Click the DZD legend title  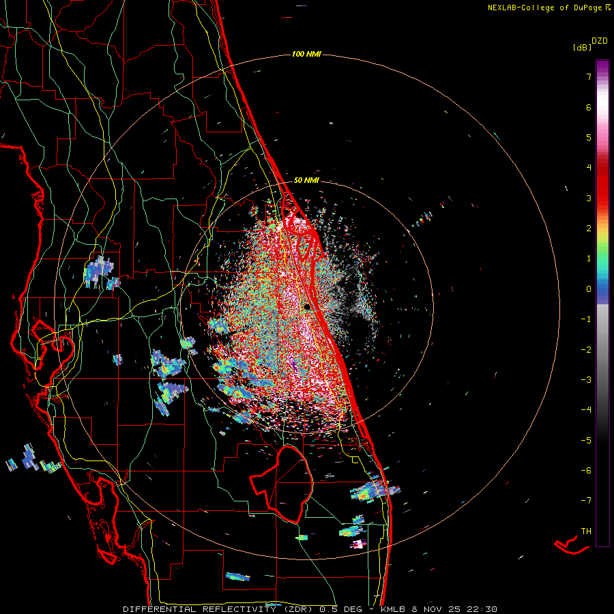pyautogui.click(x=600, y=41)
